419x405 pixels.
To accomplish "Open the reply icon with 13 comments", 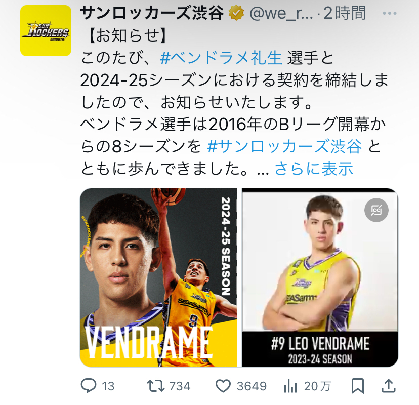I will pyautogui.click(x=89, y=386).
